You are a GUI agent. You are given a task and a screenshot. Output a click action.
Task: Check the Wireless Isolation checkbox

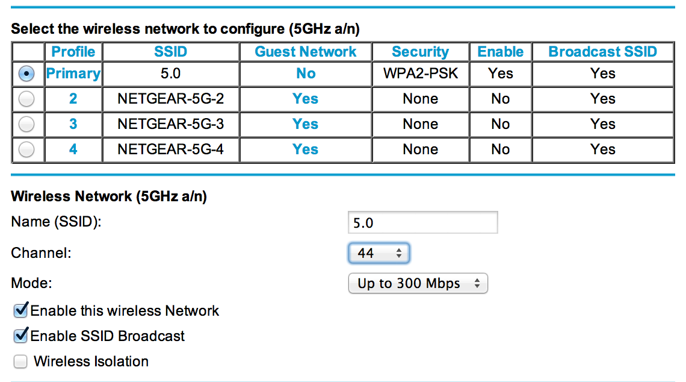point(21,362)
